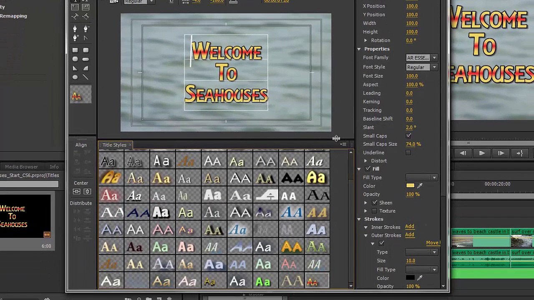The image size is (534, 300).
Task: Click the Center Horizontal icon
Action: (87, 191)
